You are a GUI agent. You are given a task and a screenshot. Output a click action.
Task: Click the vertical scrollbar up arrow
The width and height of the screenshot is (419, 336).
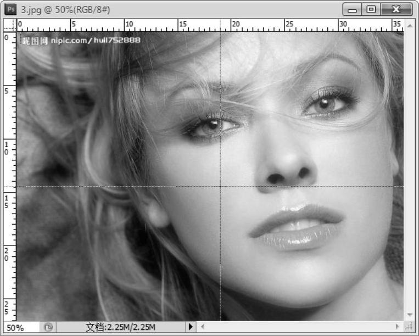(x=409, y=26)
